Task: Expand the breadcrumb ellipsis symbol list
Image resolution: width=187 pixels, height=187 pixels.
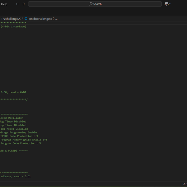Action: pyautogui.click(x=56, y=19)
